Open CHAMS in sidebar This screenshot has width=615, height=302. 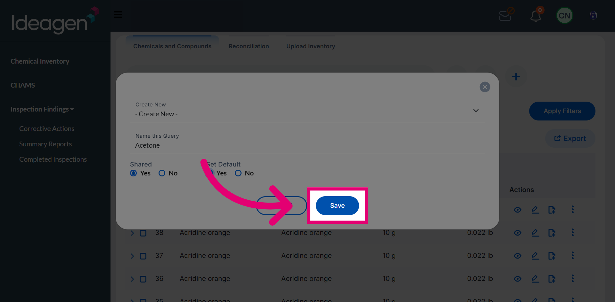click(23, 85)
